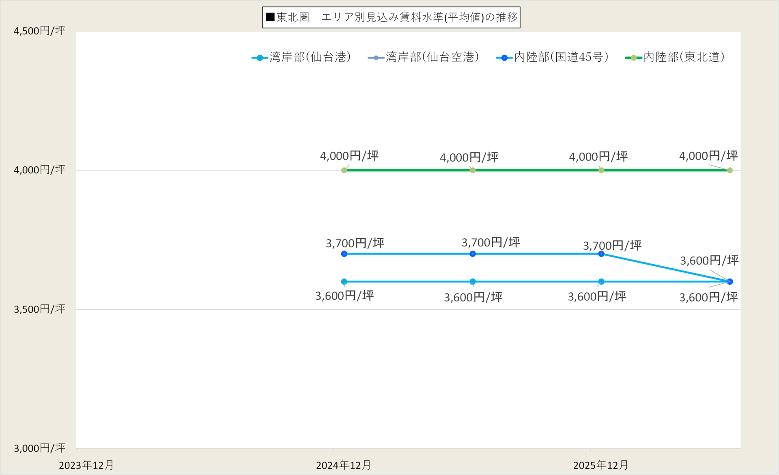Select the first 3,700円/坪 blue marker

(x=344, y=254)
